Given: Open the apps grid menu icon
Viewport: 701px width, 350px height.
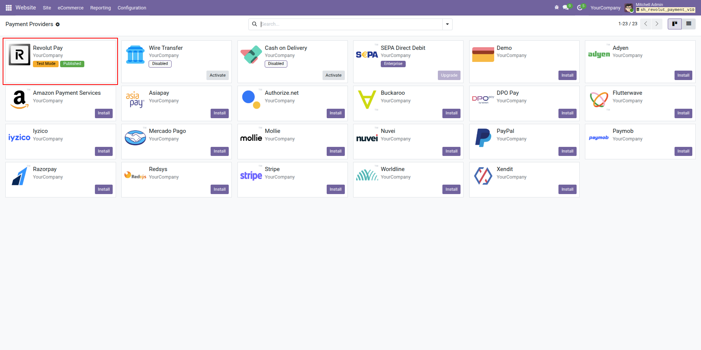Looking at the screenshot, I should point(9,8).
